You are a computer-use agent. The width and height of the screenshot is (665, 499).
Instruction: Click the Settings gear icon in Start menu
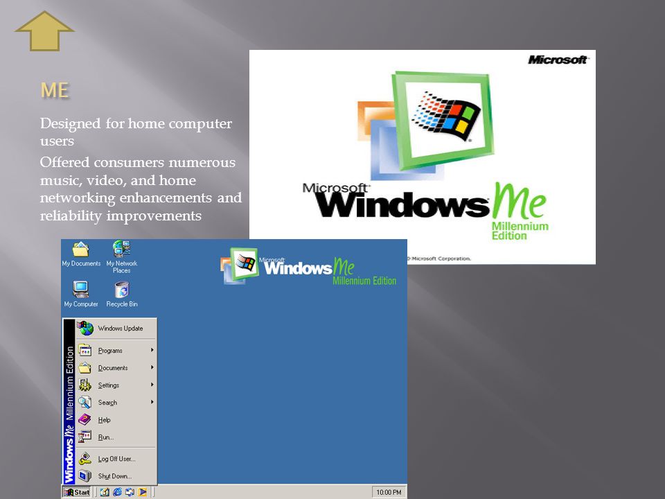point(85,385)
